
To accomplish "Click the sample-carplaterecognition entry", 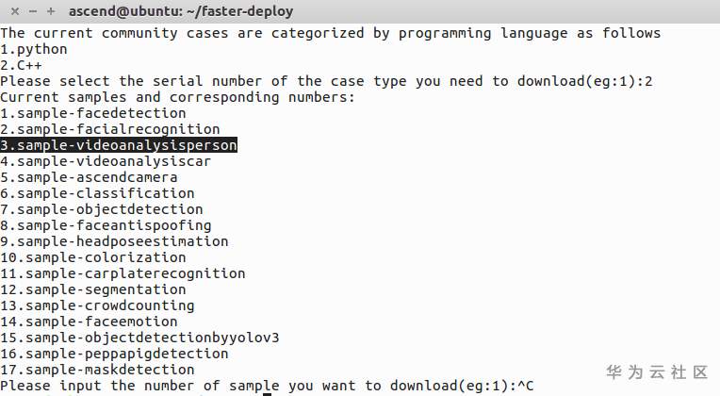I will 123,273.
